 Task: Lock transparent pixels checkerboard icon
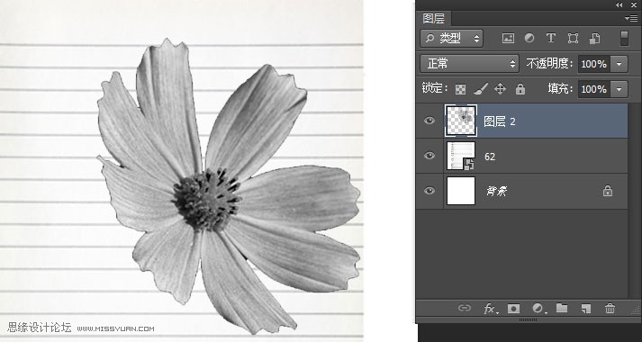pyautogui.click(x=461, y=89)
